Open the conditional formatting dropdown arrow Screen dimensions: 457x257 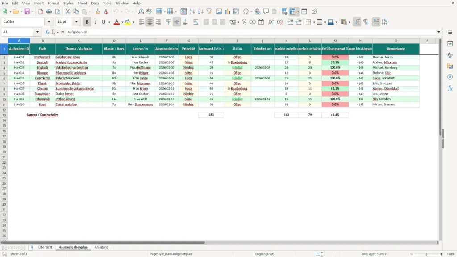[x=349, y=22]
